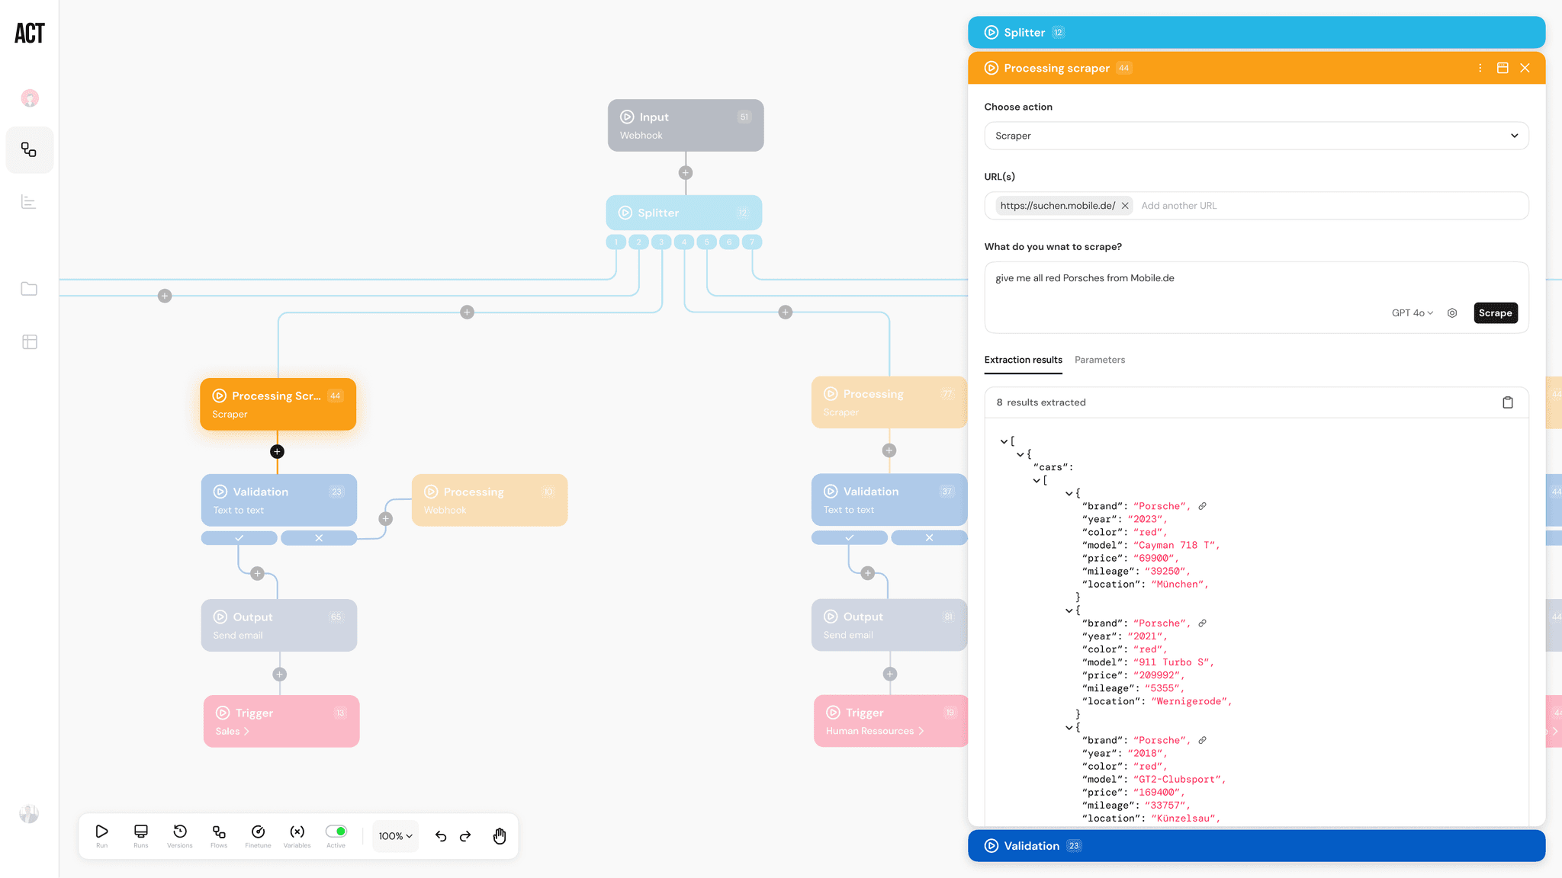
Task: Select the hand pan tool
Action: tap(500, 836)
